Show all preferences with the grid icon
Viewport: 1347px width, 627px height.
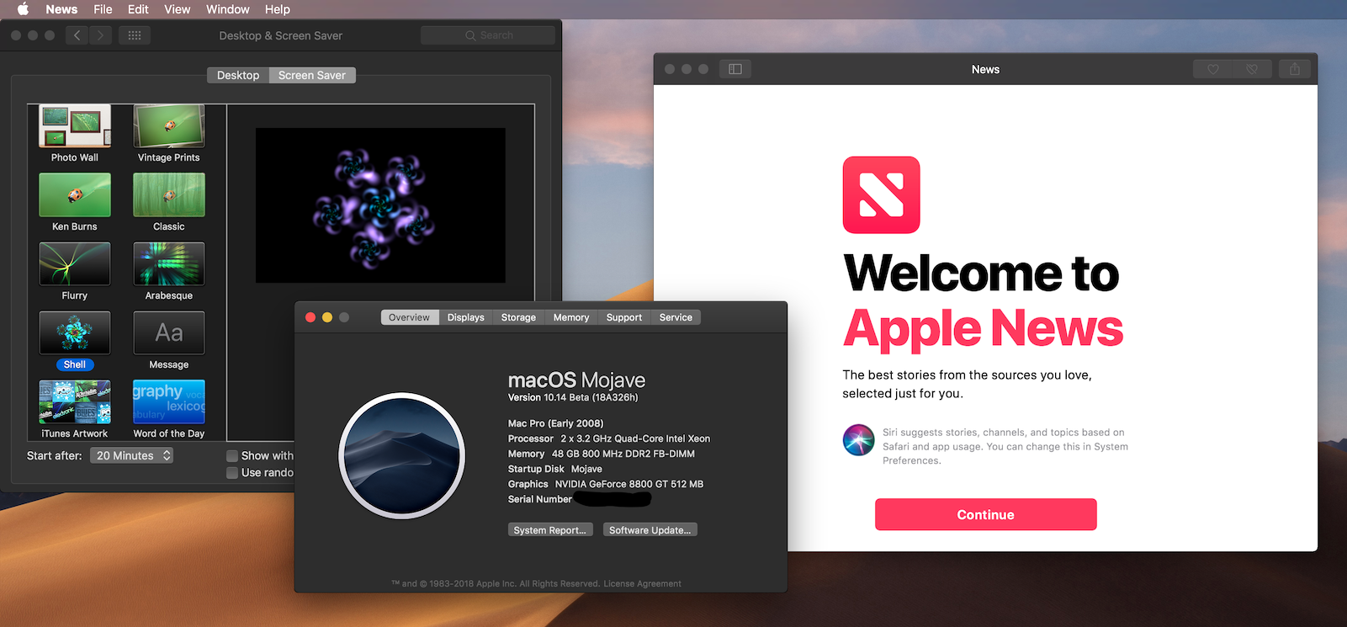click(x=135, y=35)
